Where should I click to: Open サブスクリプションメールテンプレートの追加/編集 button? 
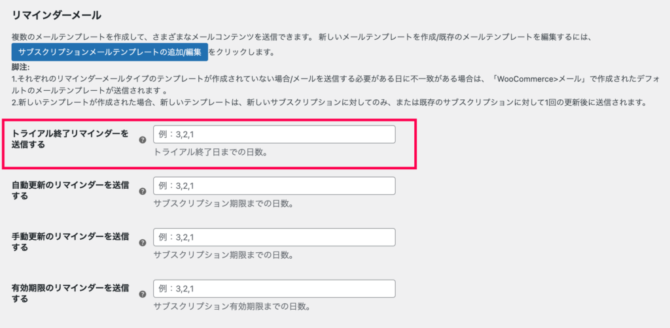tap(110, 52)
